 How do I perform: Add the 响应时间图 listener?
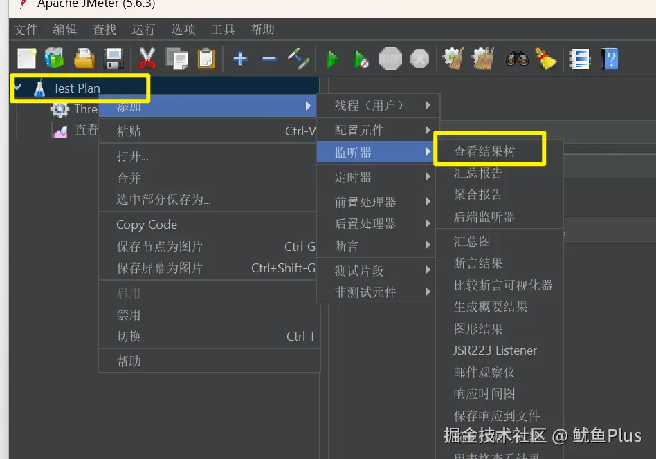point(500,393)
